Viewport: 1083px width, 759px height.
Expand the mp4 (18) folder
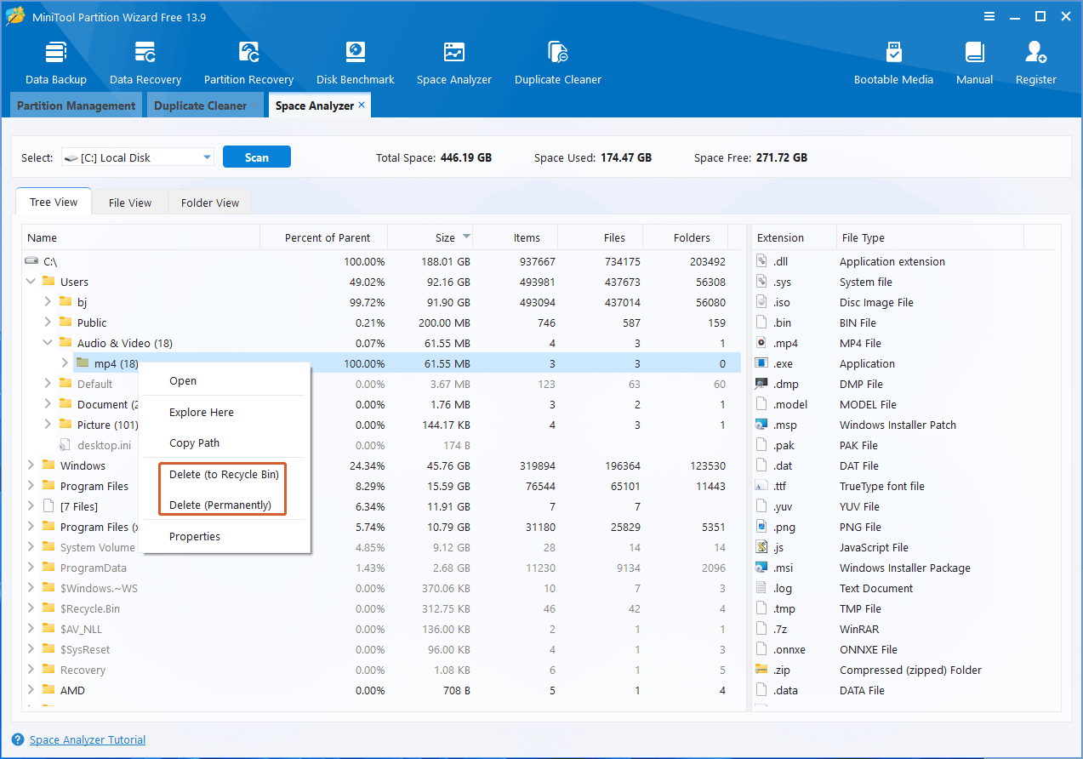click(66, 363)
